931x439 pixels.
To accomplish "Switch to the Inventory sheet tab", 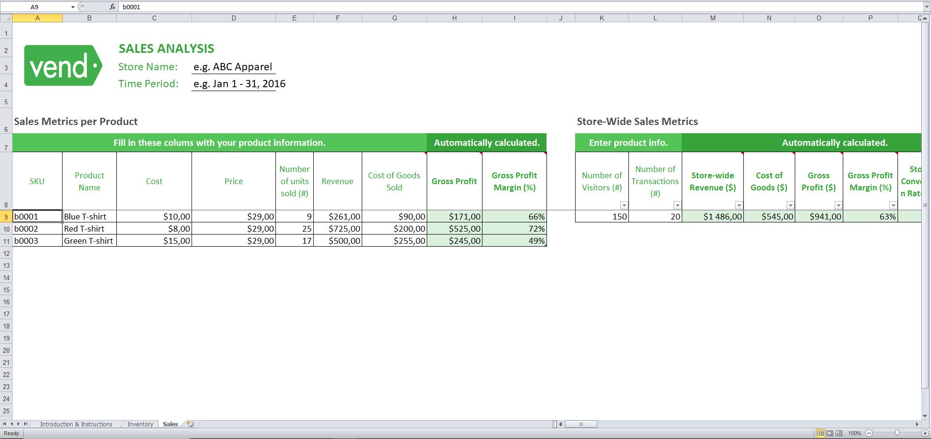I will [x=140, y=424].
